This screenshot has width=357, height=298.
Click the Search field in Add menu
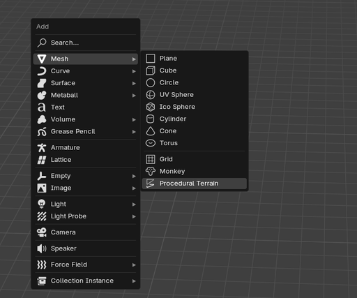(x=86, y=43)
